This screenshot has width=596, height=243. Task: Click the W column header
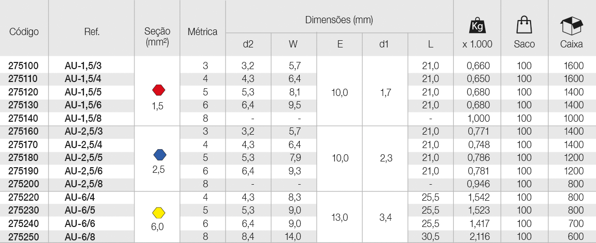click(293, 44)
